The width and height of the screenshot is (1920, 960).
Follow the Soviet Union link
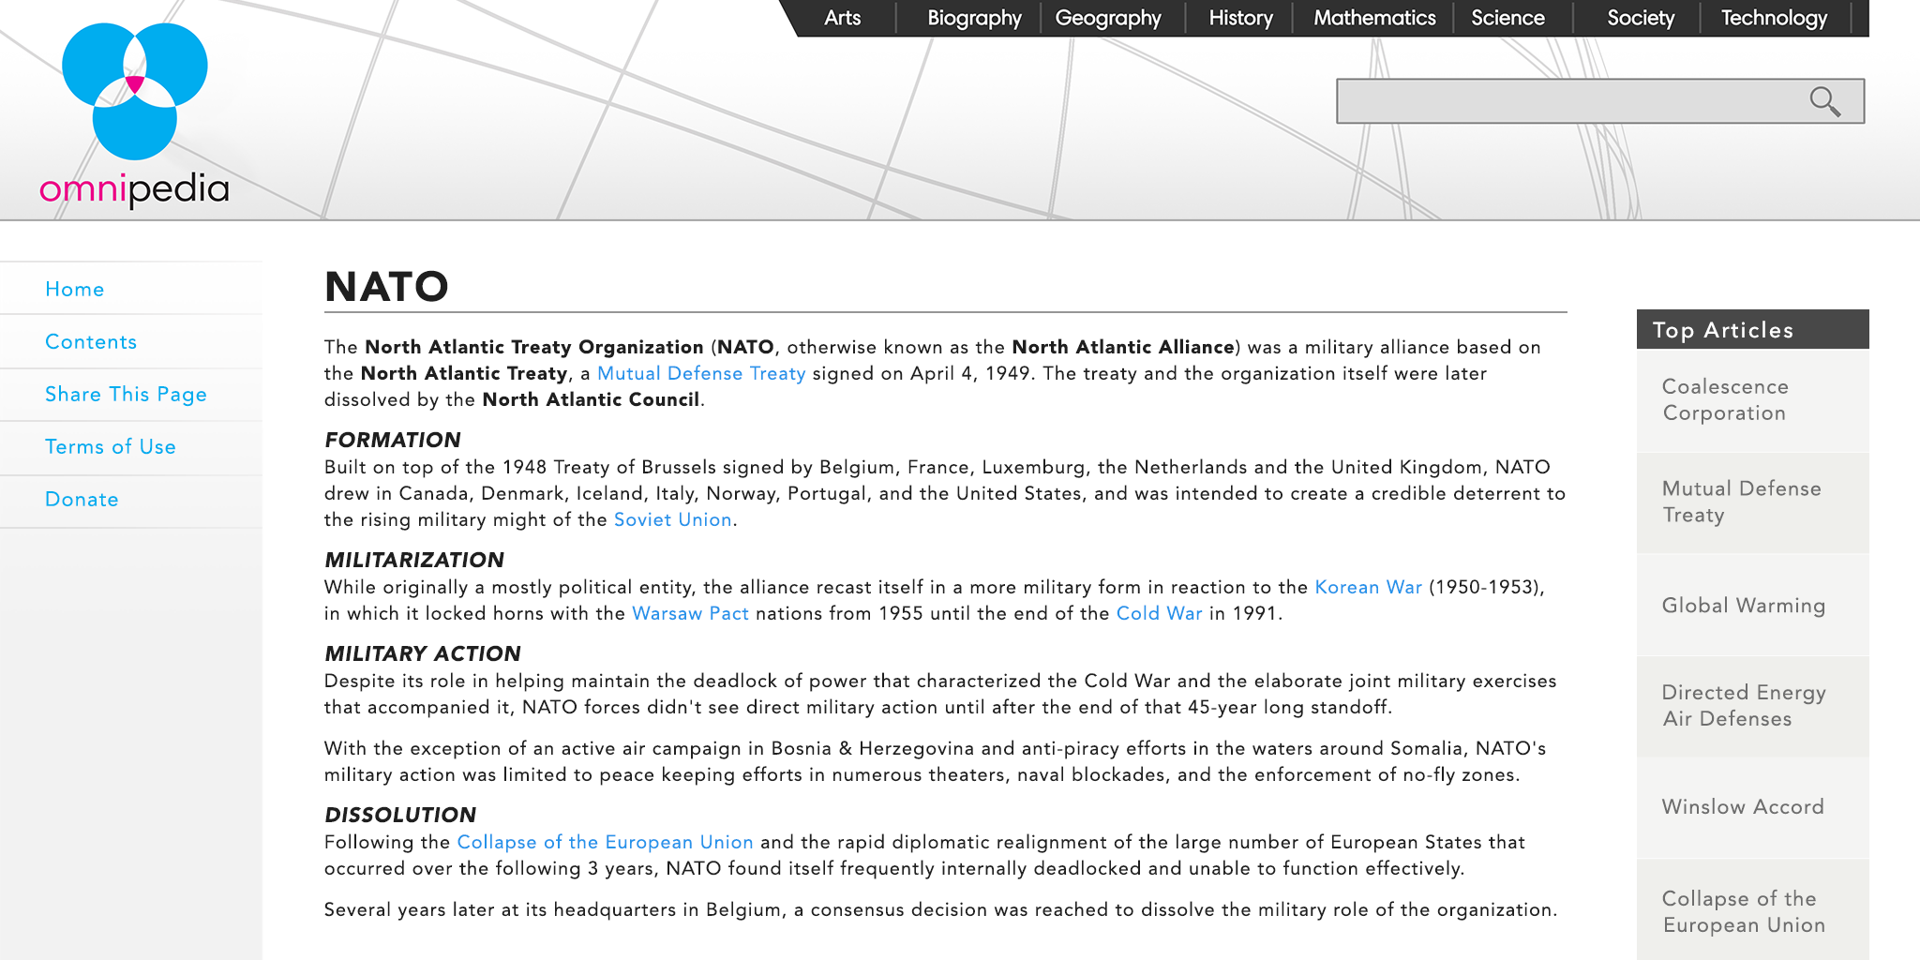[x=673, y=519]
